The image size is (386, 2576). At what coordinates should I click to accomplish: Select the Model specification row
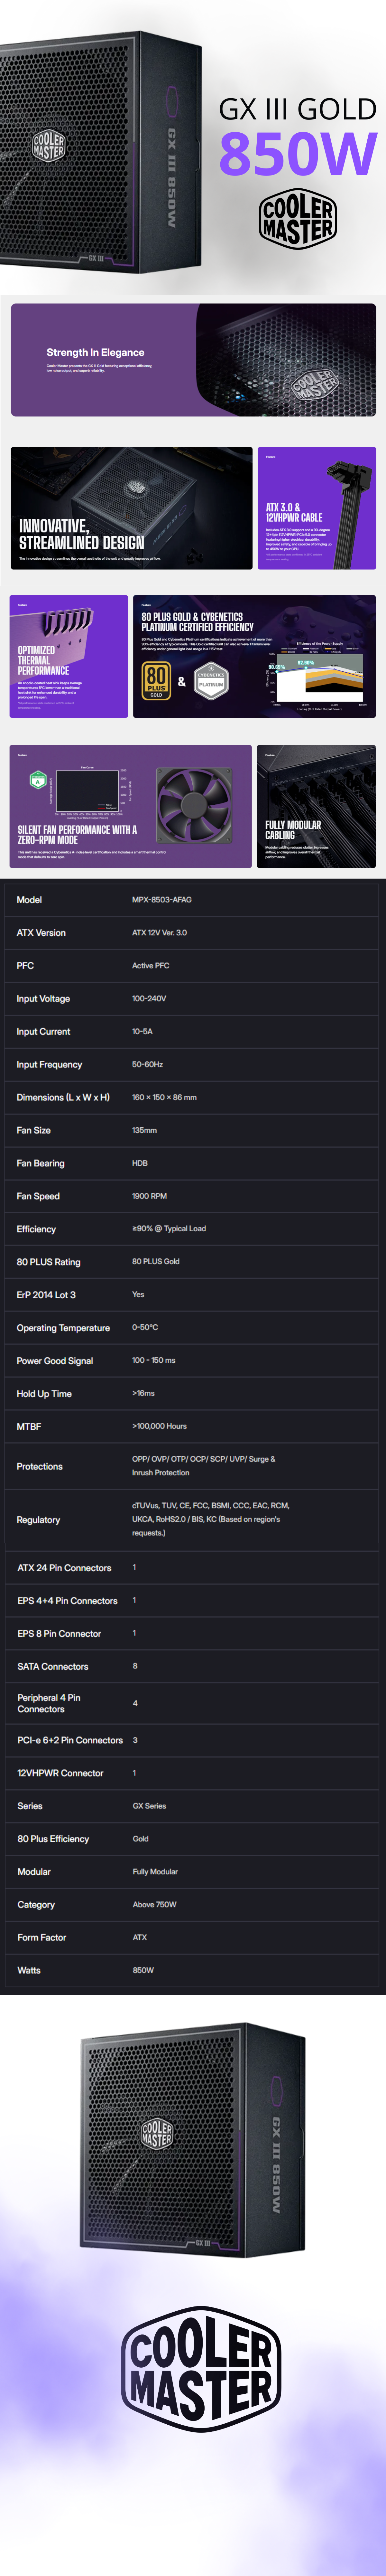(x=193, y=899)
